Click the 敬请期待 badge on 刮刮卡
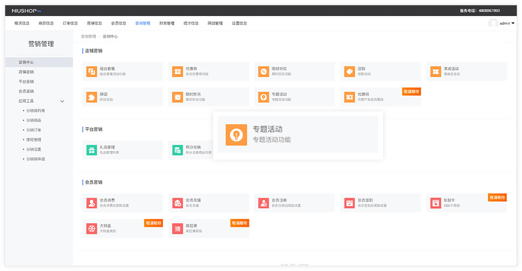Viewport: 522px width, 271px height. click(497, 197)
